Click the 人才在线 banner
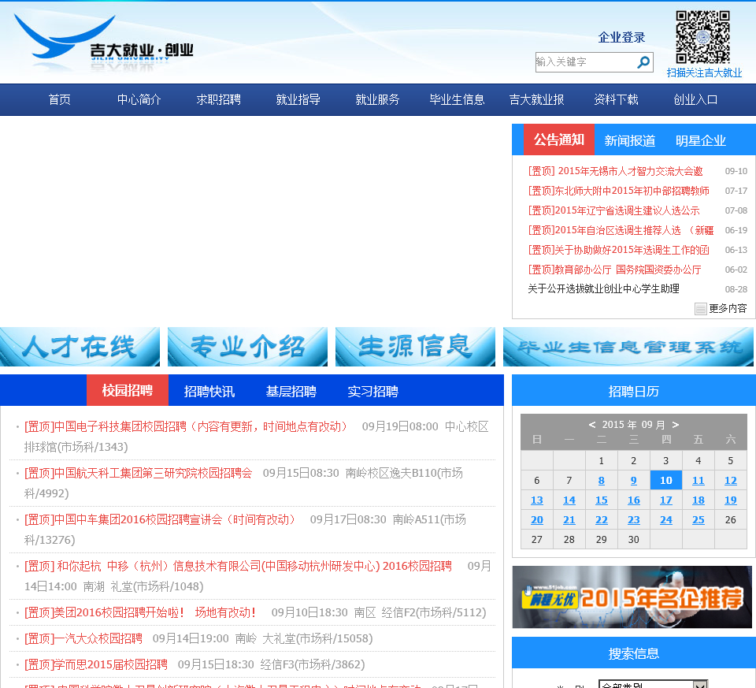This screenshot has width=756, height=688. (80, 347)
